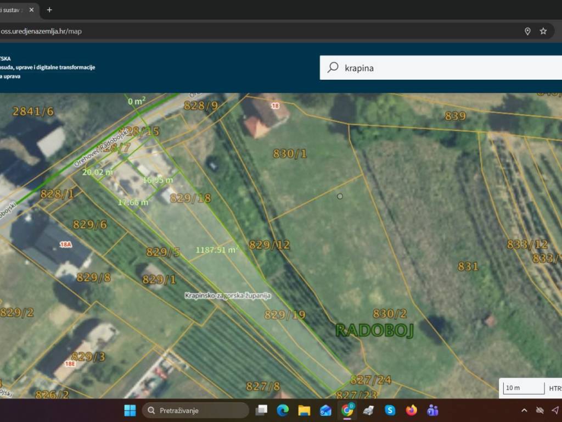Select parcel 830/1 on the map
Image resolution: width=562 pixels, height=422 pixels.
pos(290,154)
